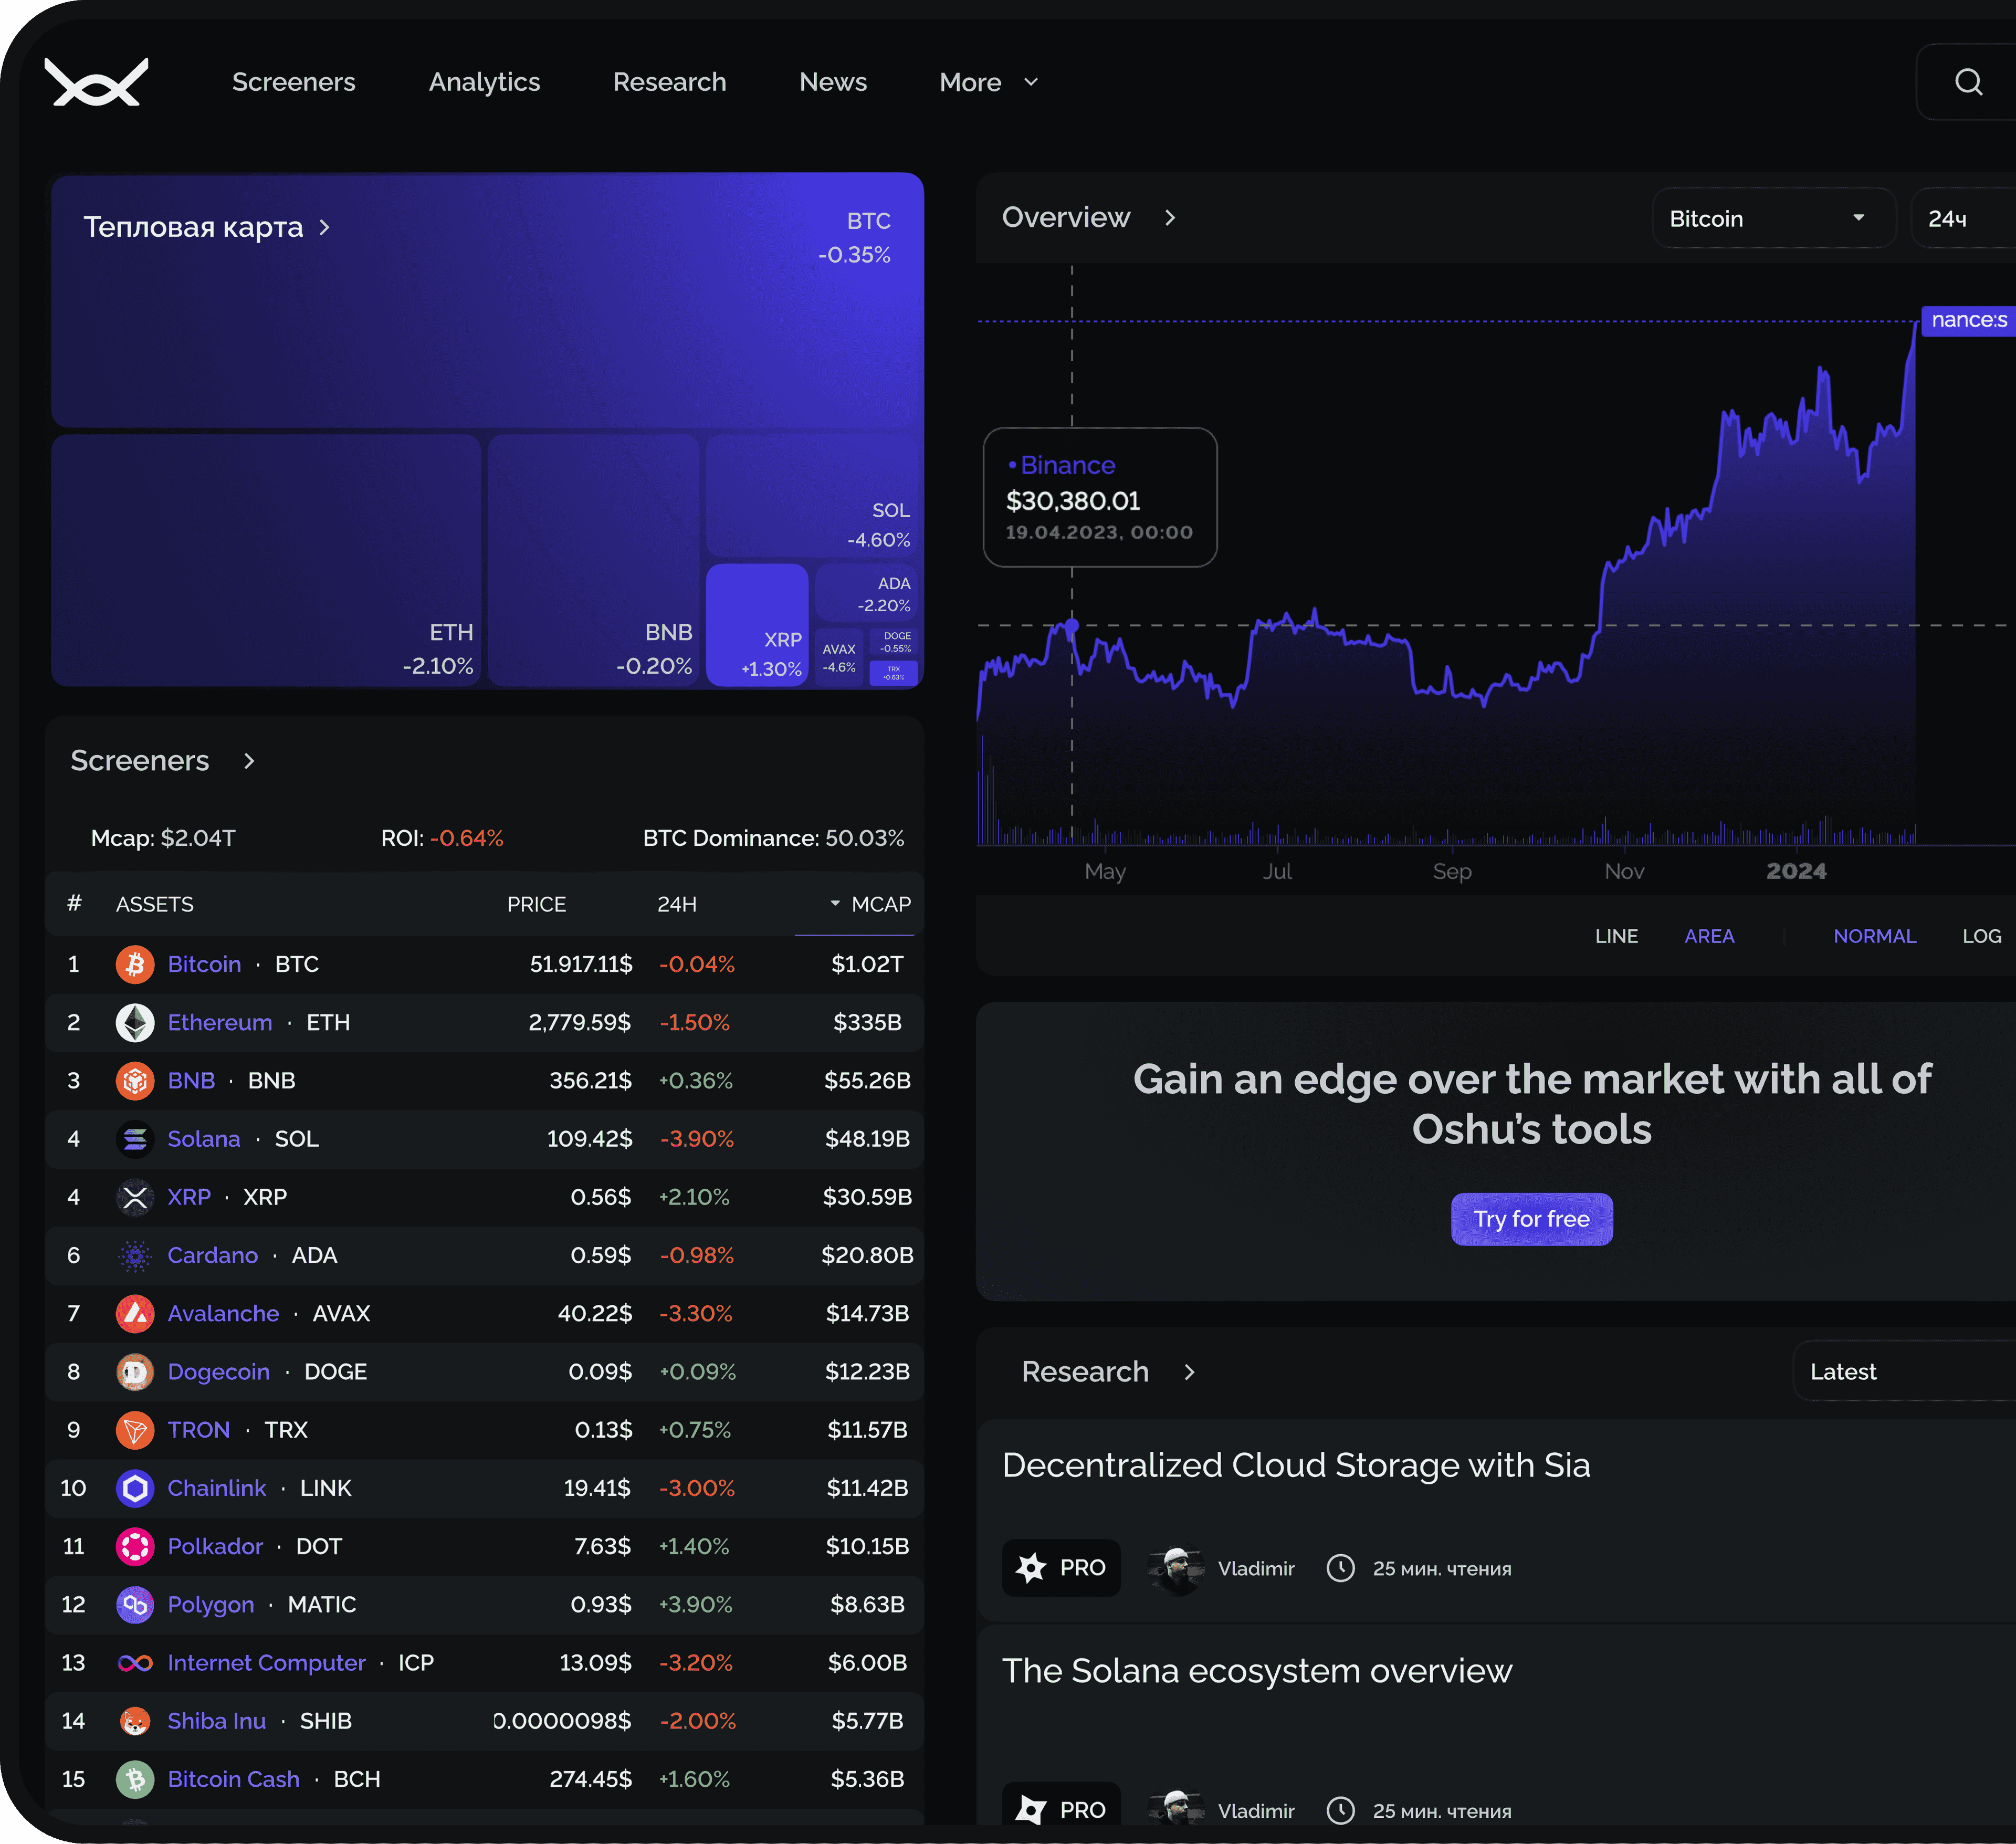
Task: Sort table by MCAP column
Action: point(870,904)
